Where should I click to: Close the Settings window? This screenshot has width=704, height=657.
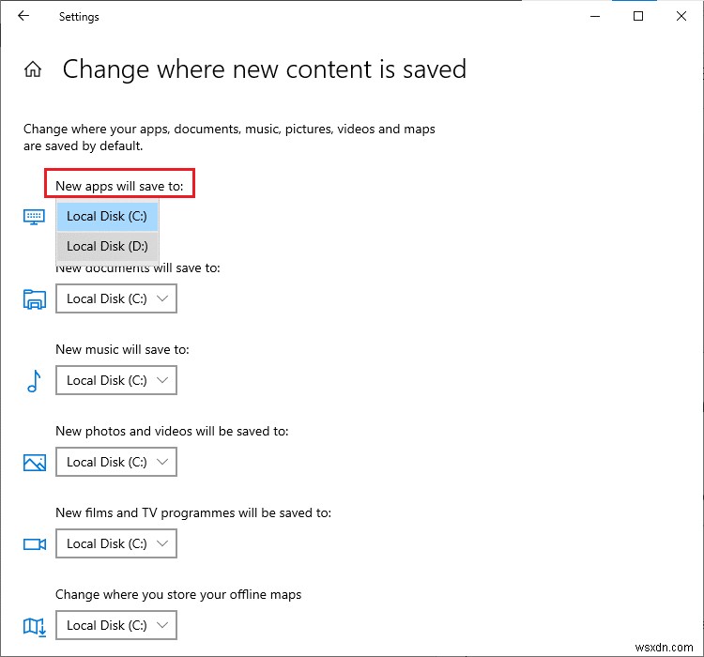pyautogui.click(x=681, y=16)
